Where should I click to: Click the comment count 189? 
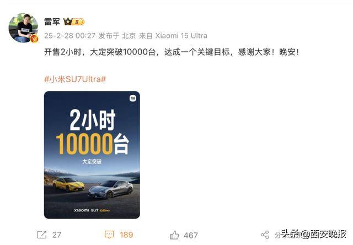tap(126, 235)
